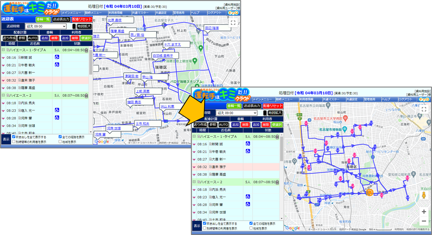This screenshot has width=432, height=235.
Task: Uncheck 吹き出しを全て表示する in rear window
Action: click(x=13, y=137)
